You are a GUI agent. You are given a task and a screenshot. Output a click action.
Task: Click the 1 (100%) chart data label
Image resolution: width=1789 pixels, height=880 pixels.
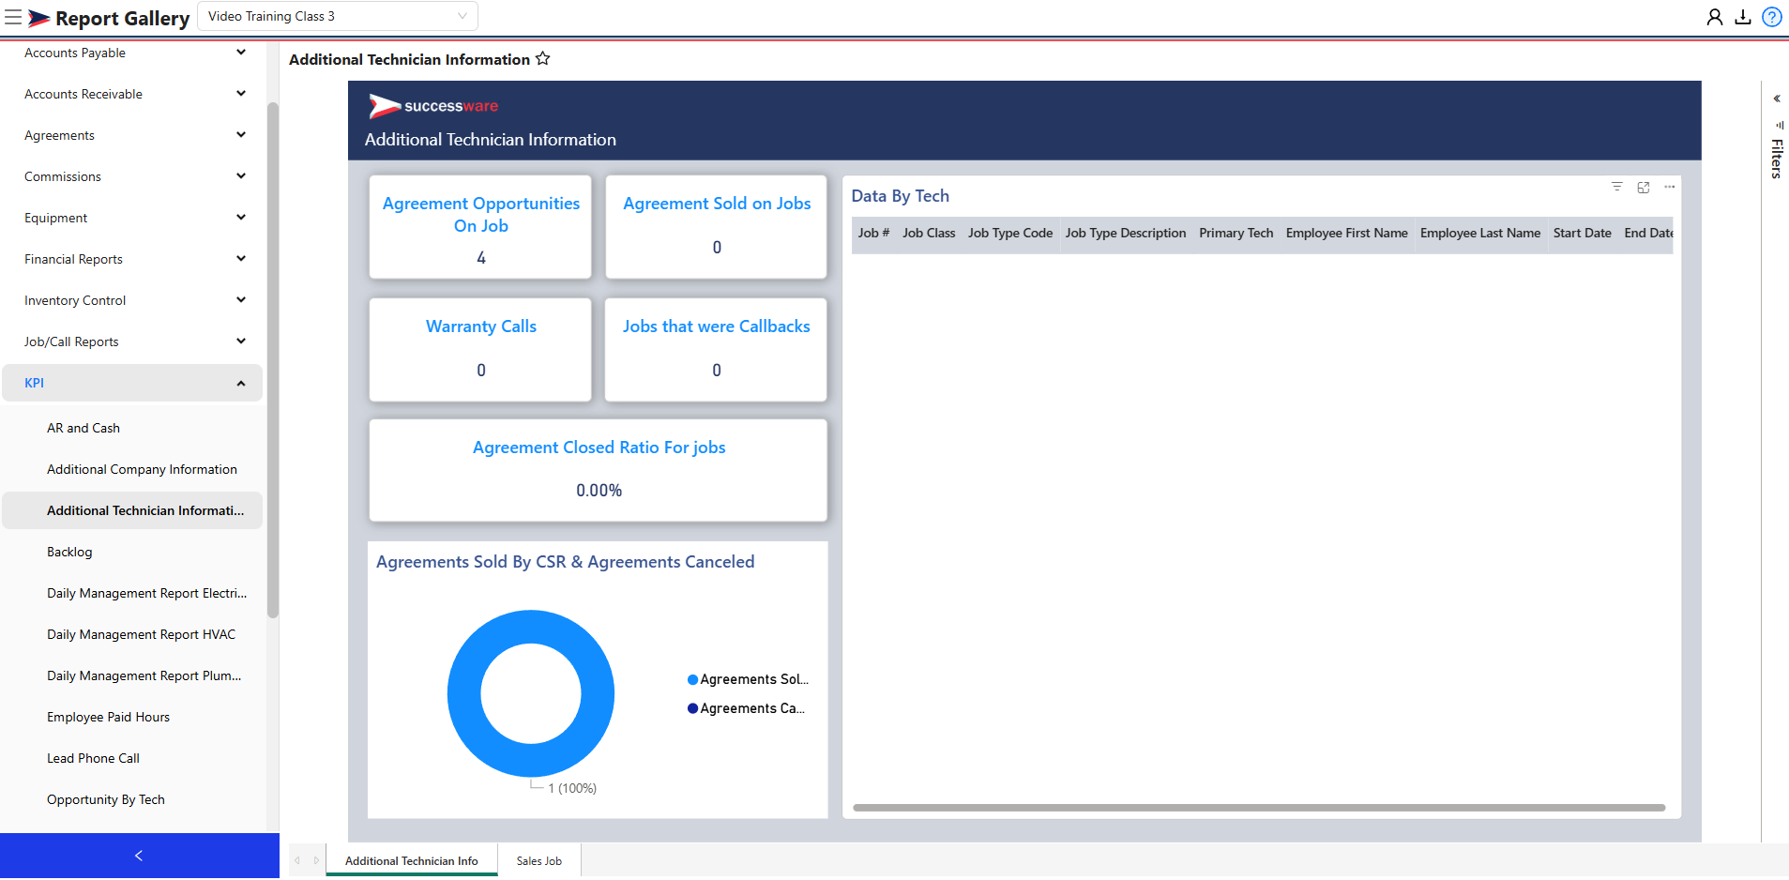pos(572,788)
